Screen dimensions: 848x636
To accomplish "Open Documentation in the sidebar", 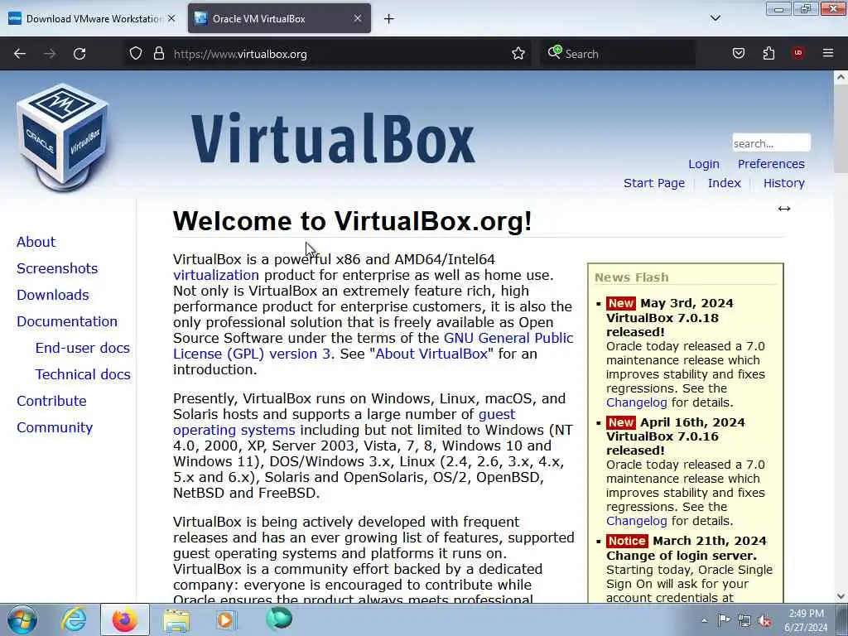I will coord(66,321).
